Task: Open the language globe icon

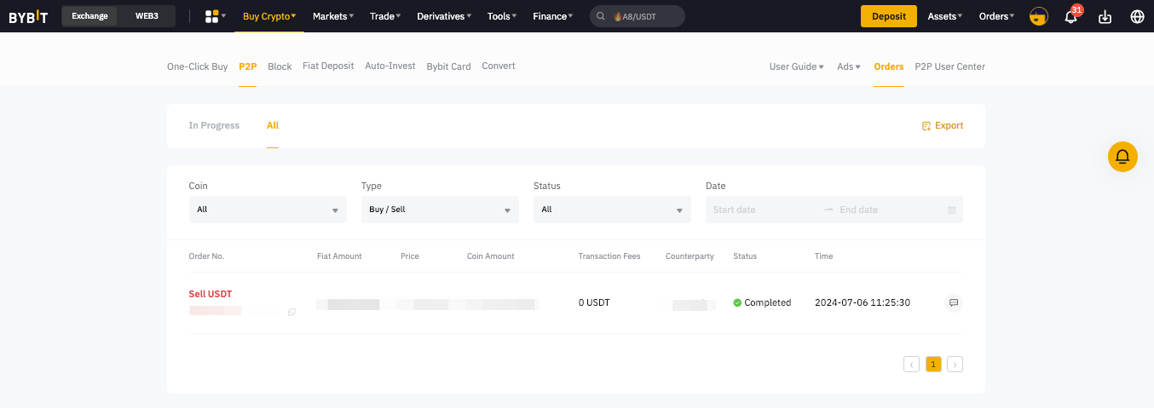Action: pyautogui.click(x=1137, y=16)
